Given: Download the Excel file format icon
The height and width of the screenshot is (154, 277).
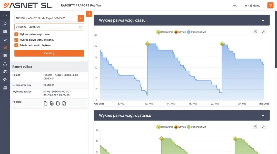Looking at the screenshot, I should coord(52,103).
